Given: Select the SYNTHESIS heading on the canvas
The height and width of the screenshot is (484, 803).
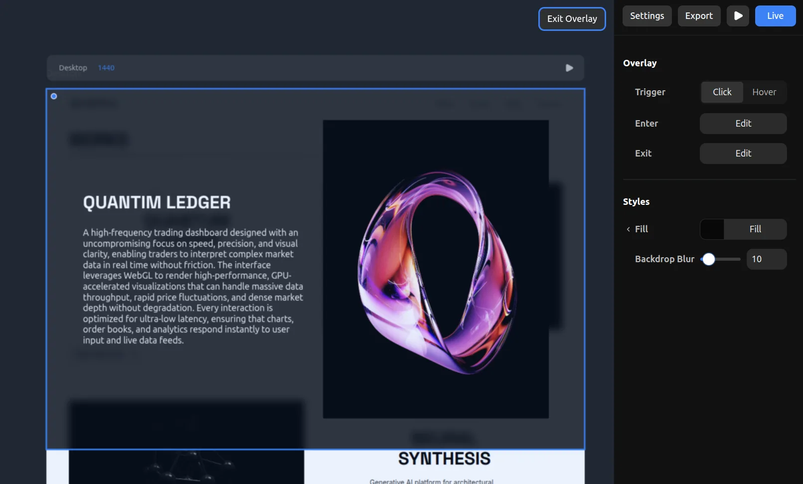Looking at the screenshot, I should (x=444, y=459).
